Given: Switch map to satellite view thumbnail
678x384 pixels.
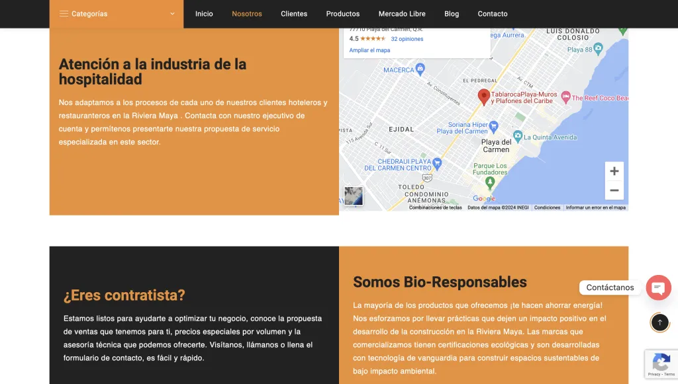Looking at the screenshot, I should (x=354, y=196).
